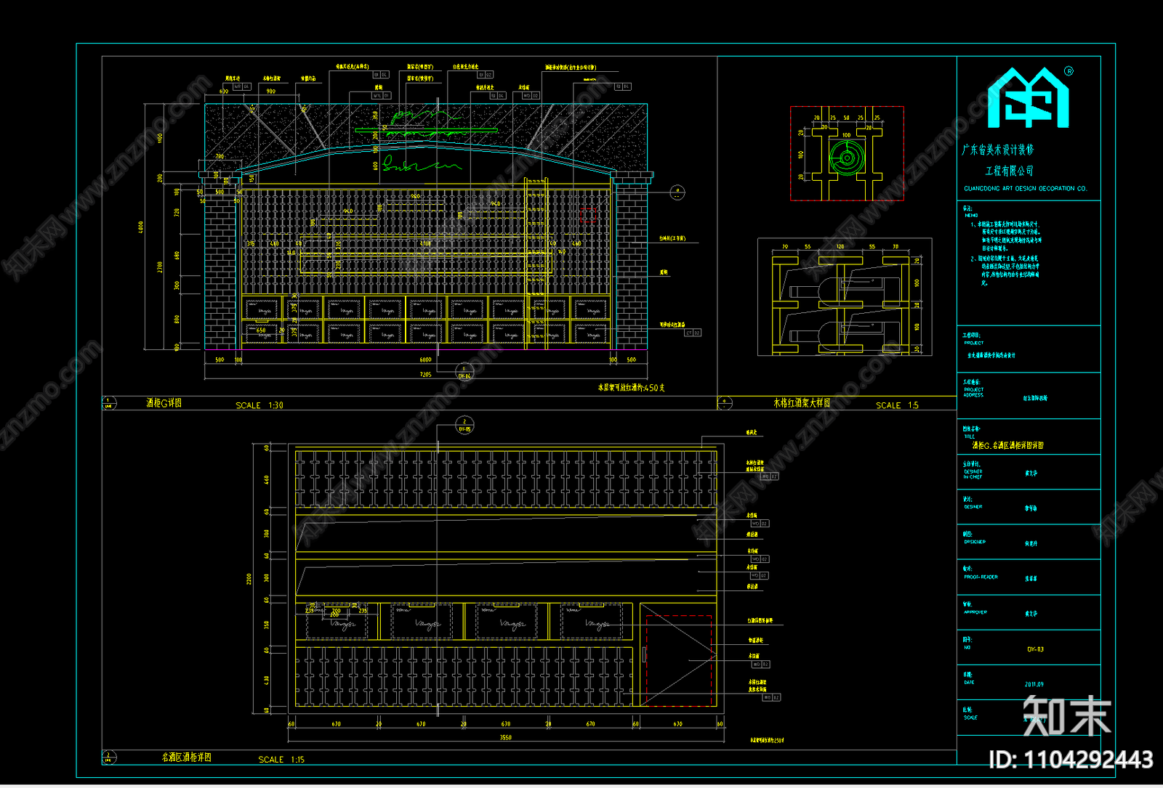This screenshot has width=1163, height=788.
Task: Select the SCALE 1:30 label
Action: click(259, 405)
